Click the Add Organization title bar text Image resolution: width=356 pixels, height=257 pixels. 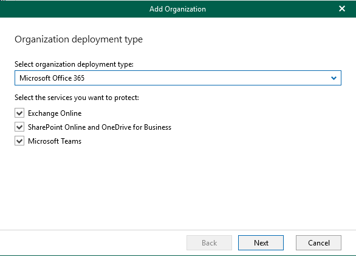coord(177,9)
